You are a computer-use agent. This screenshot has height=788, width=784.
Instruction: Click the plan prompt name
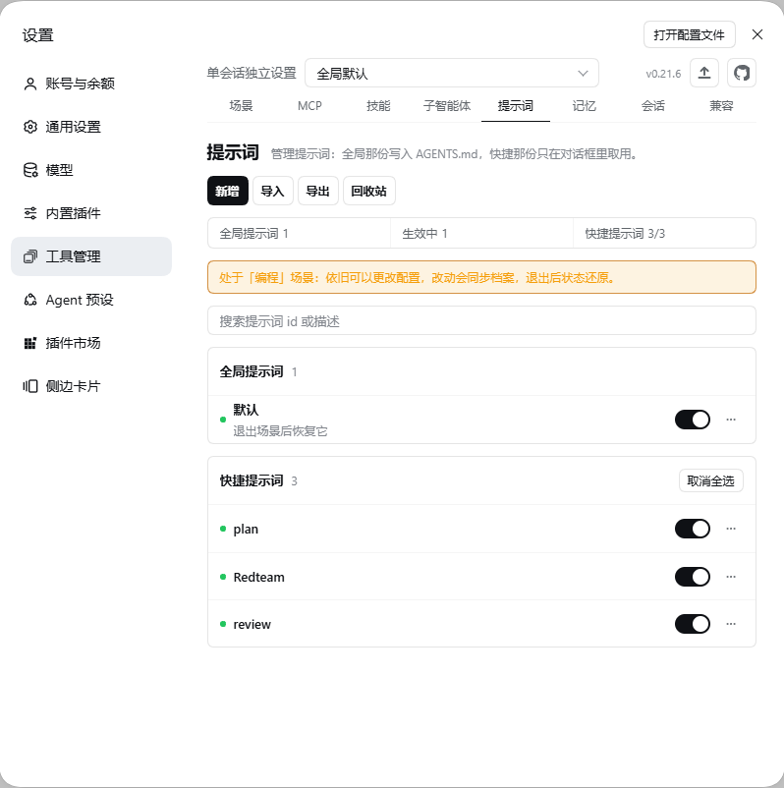(x=246, y=530)
